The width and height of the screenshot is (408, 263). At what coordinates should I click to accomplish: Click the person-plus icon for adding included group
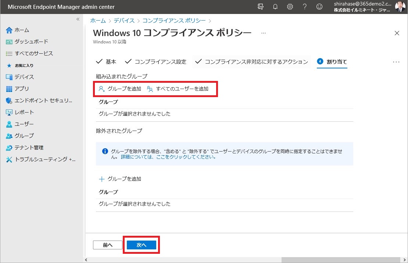(x=102, y=89)
